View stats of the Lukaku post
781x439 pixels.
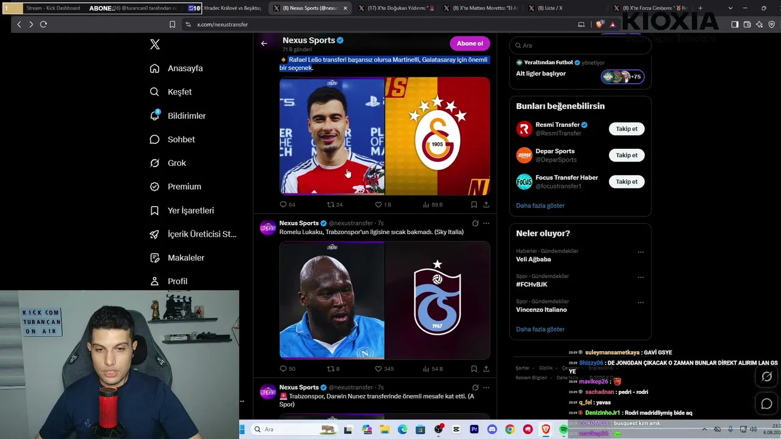[433, 369]
